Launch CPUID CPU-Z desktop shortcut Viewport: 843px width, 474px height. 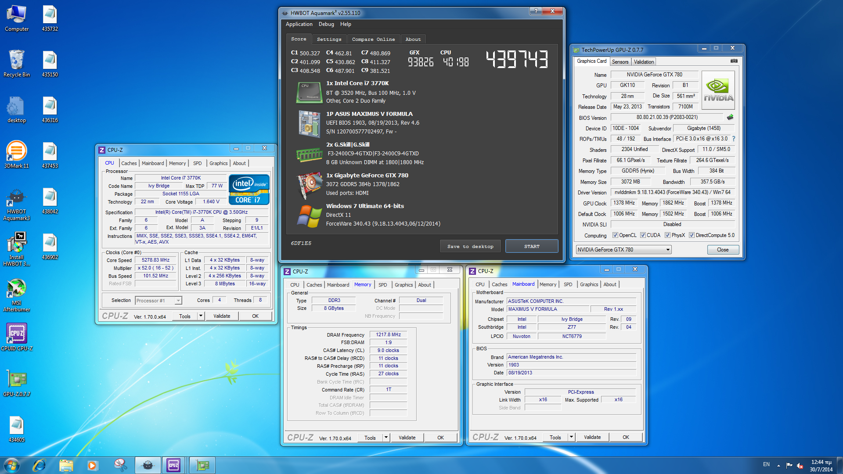coord(17,337)
